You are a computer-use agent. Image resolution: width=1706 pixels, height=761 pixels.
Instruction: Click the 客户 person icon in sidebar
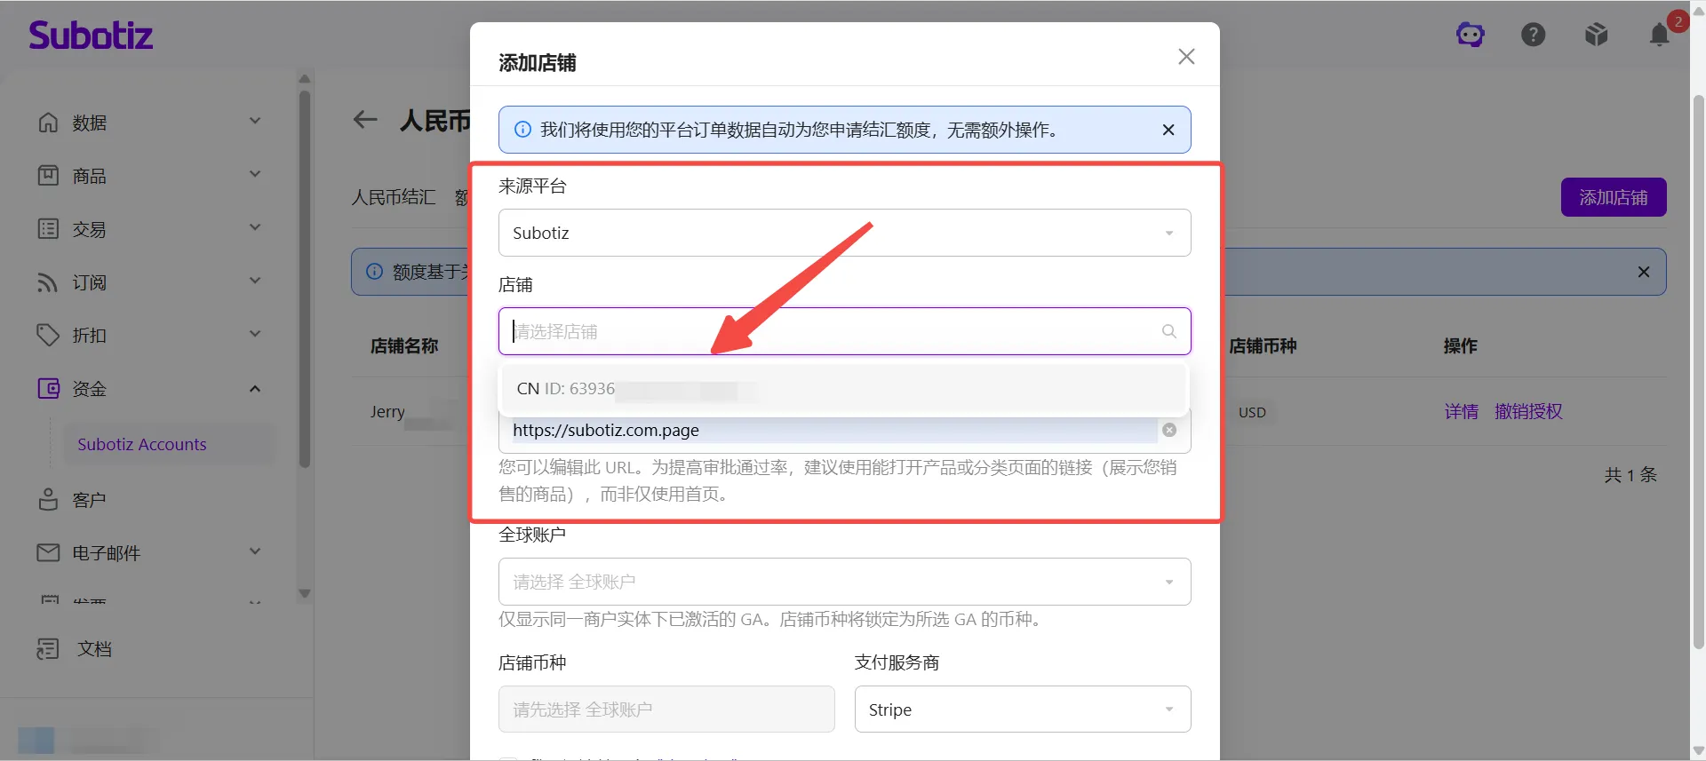tap(48, 500)
